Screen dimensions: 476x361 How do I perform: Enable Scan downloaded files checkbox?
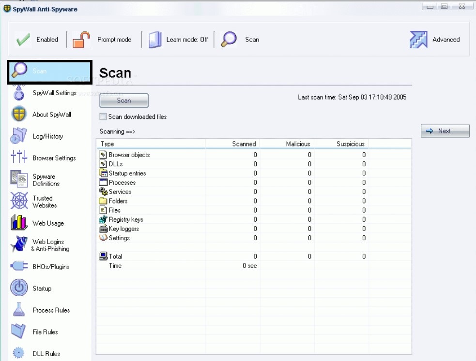tap(103, 116)
